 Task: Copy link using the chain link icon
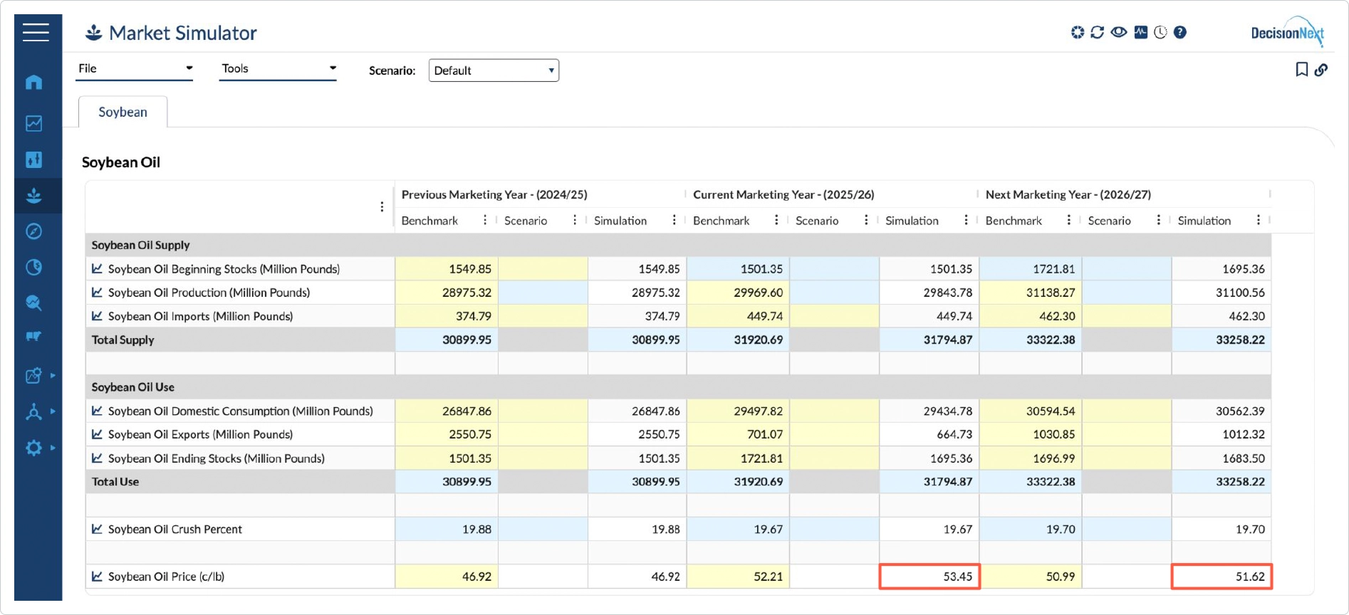(1321, 70)
